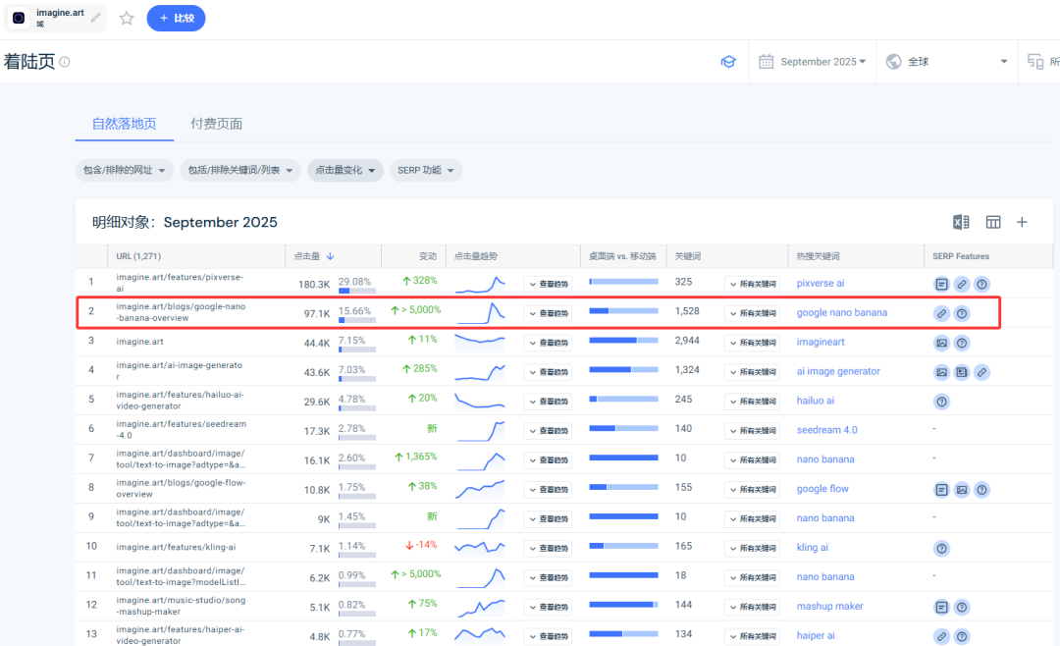Screen dimensions: 1060x646
Task: Click question SERP icon in imagineart row
Action: click(x=962, y=343)
